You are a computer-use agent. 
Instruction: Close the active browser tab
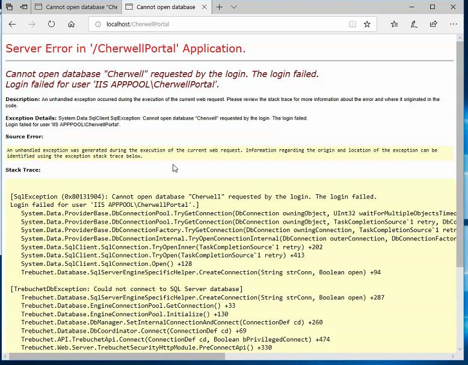click(205, 7)
